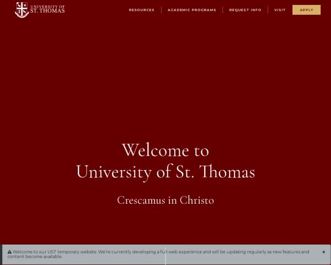Click the 'Welcome to' heading line
The width and height of the screenshot is (331, 265).
[x=165, y=150]
